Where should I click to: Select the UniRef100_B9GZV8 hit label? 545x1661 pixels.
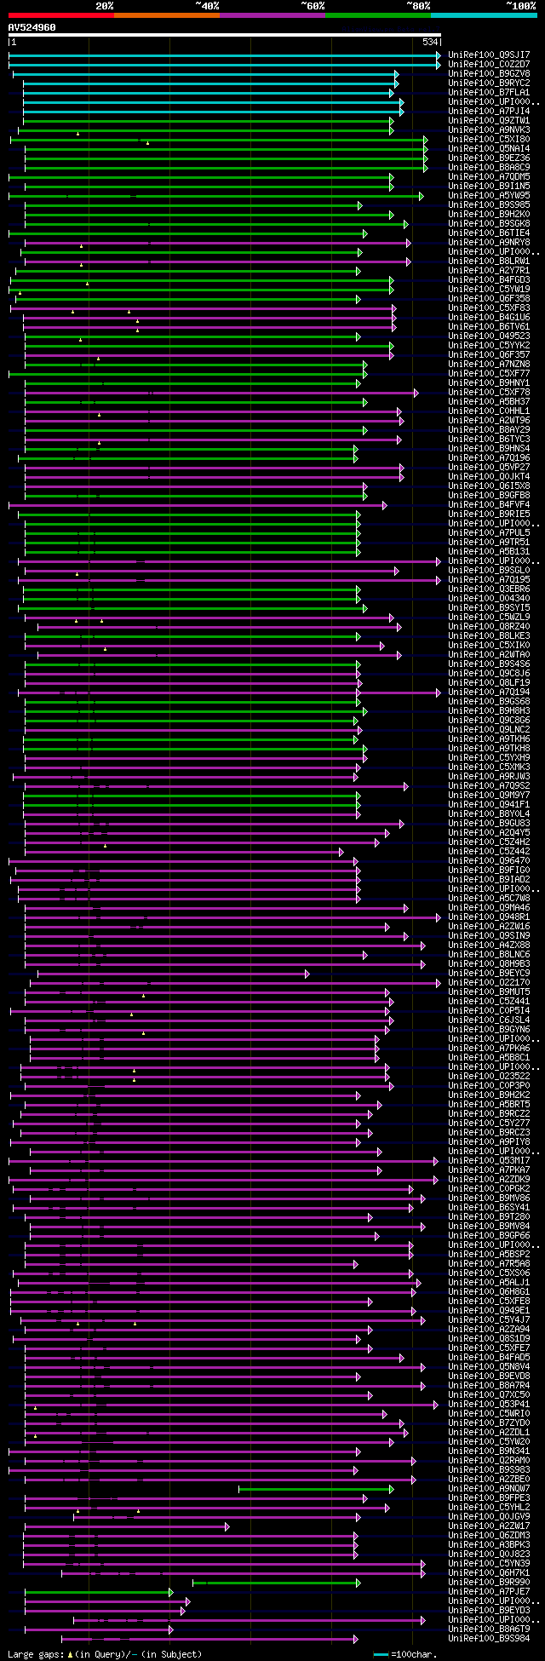pos(489,74)
